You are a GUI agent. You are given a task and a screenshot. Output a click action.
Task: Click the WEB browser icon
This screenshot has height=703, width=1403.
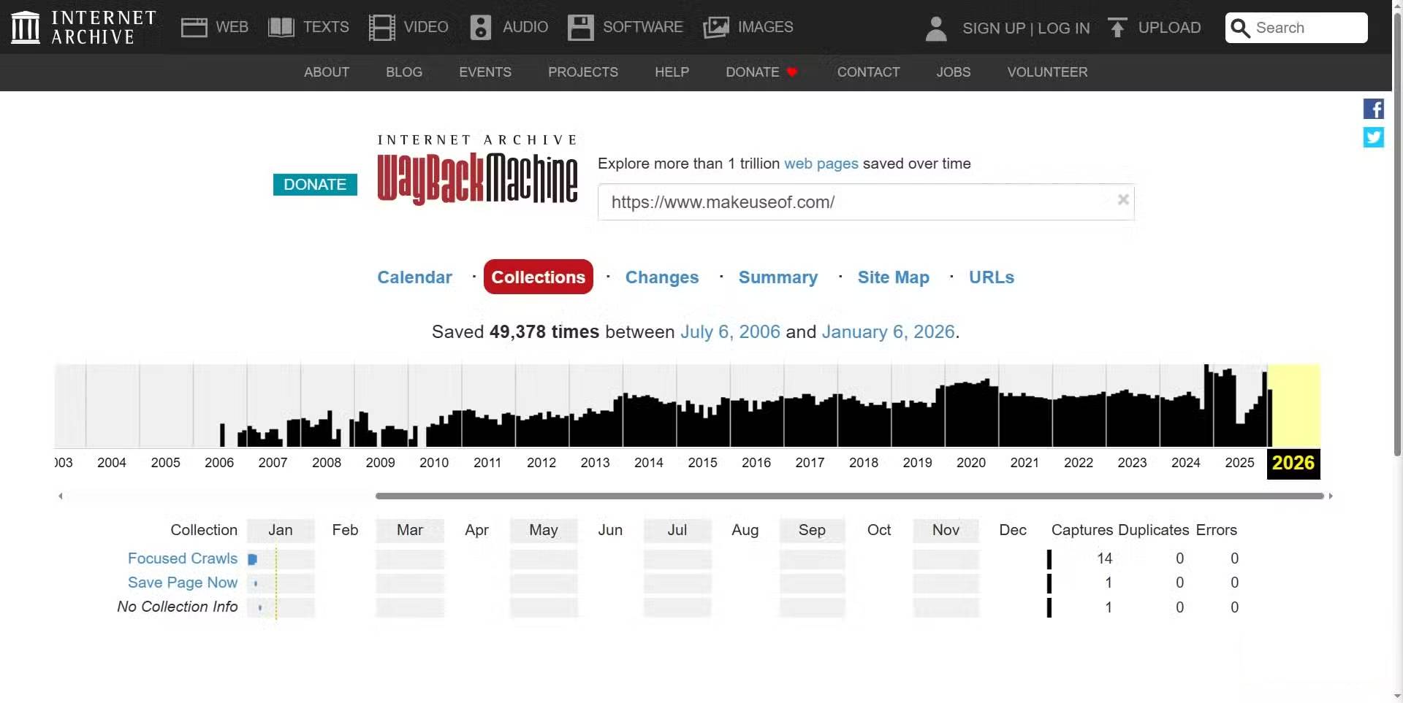coord(194,27)
